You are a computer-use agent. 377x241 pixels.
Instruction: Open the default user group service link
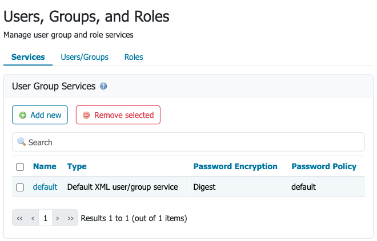click(45, 187)
